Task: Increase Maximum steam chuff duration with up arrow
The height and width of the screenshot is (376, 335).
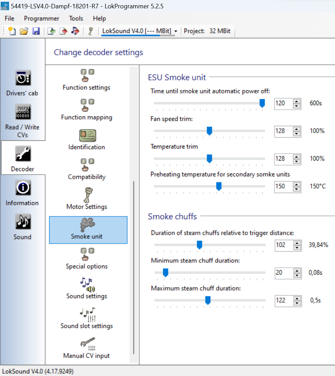Action: pyautogui.click(x=297, y=298)
